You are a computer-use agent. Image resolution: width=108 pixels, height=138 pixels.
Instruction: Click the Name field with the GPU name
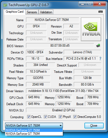click(53, 20)
